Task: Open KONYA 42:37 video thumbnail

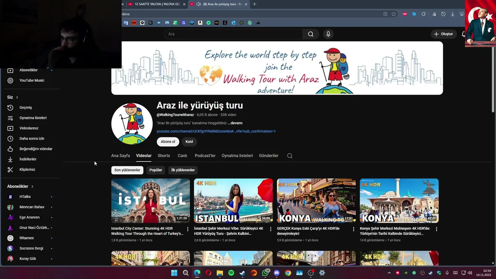Action: tap(399, 201)
